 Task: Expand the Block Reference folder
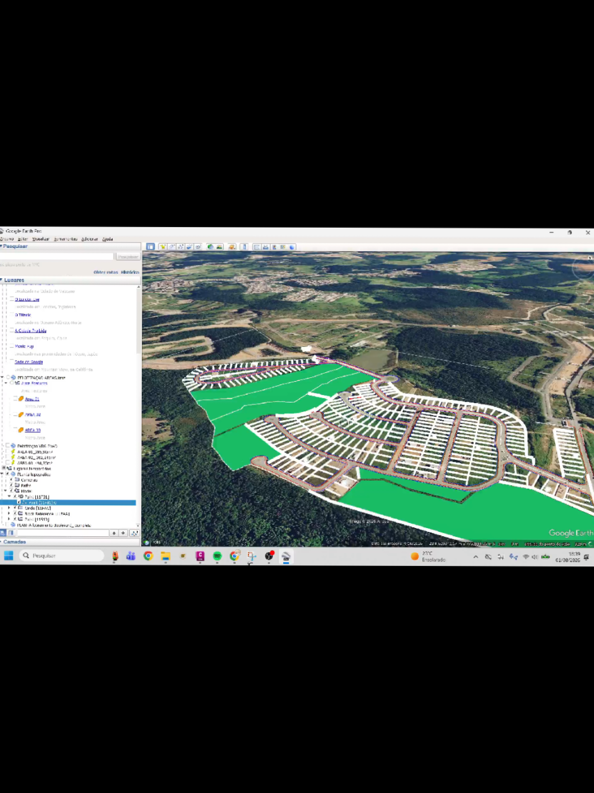click(x=9, y=514)
